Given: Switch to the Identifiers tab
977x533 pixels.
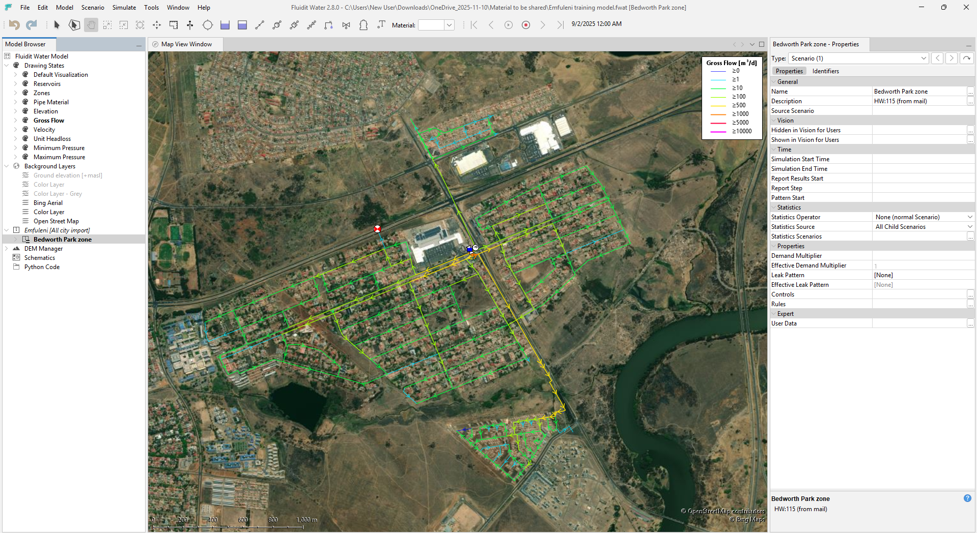Looking at the screenshot, I should pyautogui.click(x=825, y=71).
